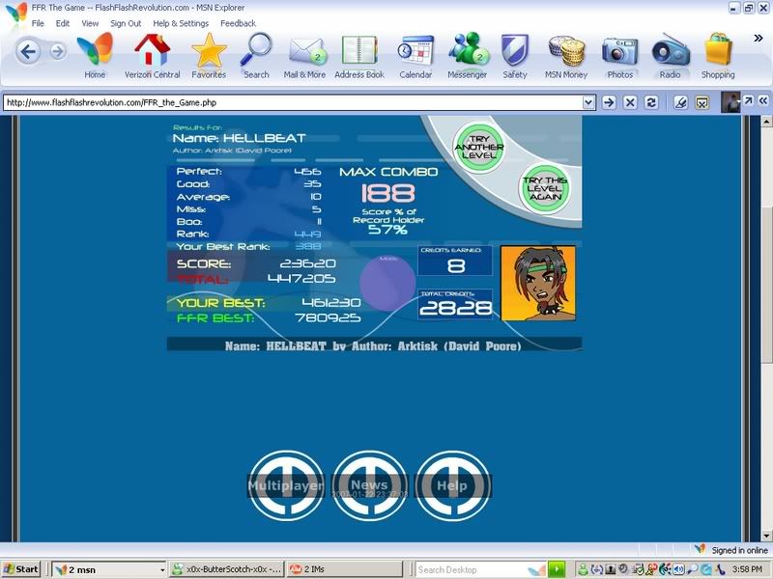This screenshot has width=773, height=579.
Task: Click the Search Desktop field
Action: tap(480, 569)
